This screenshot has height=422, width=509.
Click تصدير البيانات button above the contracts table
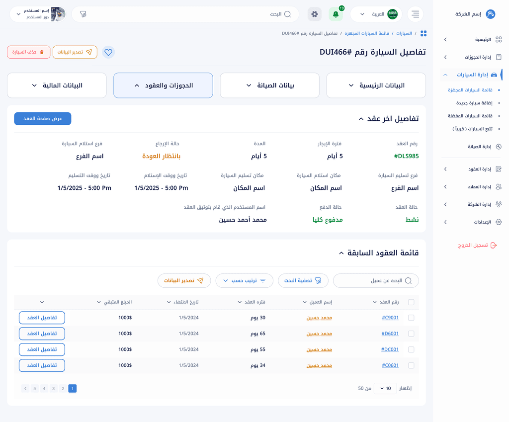184,281
